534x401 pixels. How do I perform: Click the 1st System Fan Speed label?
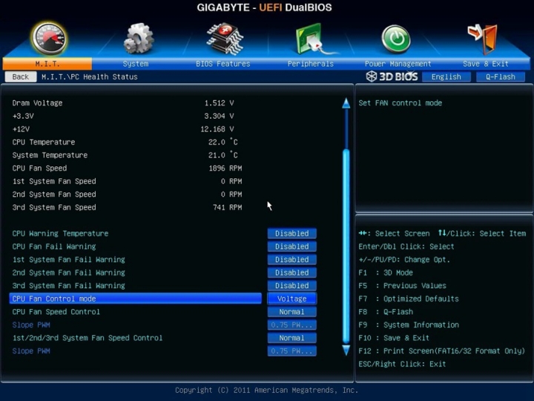point(54,181)
